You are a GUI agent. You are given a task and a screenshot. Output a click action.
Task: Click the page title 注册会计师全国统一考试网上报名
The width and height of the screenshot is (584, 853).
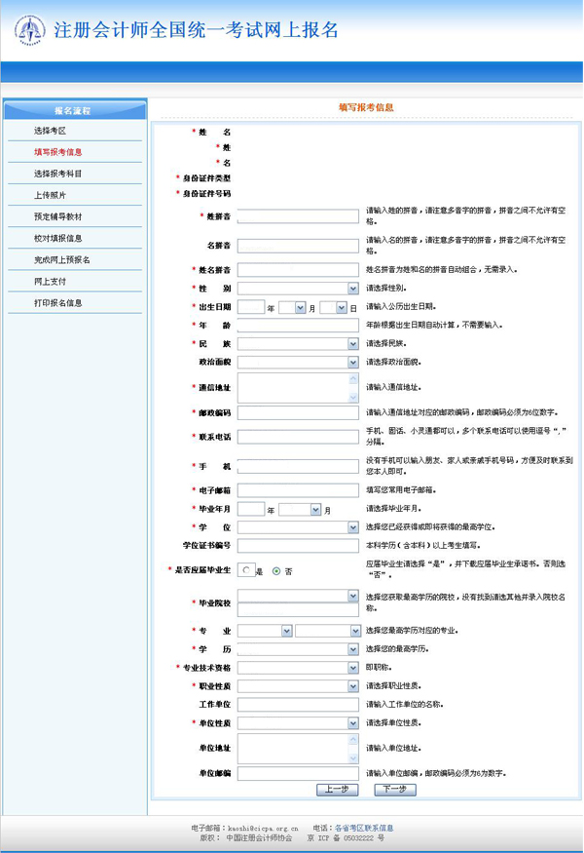click(x=196, y=30)
